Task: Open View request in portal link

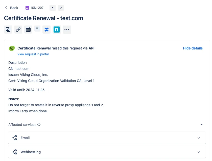Action: 33,54
